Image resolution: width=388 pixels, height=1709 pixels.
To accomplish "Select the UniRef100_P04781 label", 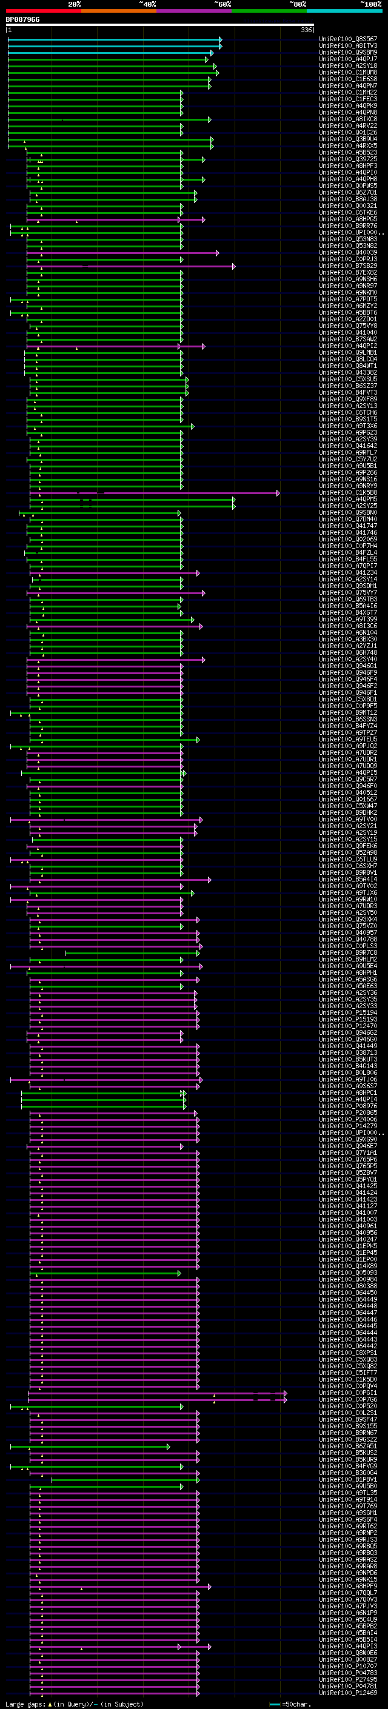I will 348,1686.
